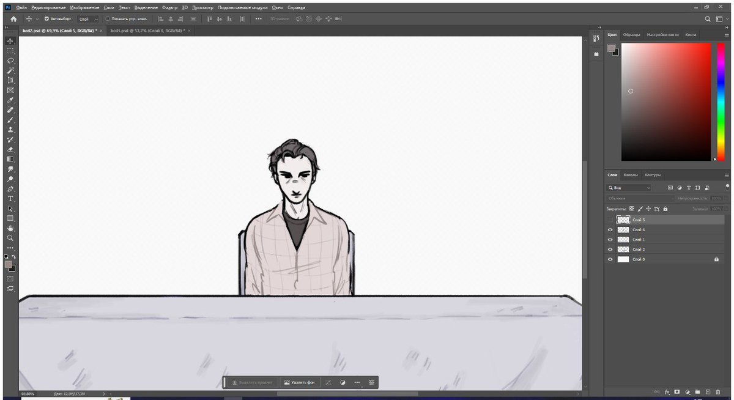The image size is (734, 400).
Task: Add a layer style (fx)
Action: tap(667, 391)
